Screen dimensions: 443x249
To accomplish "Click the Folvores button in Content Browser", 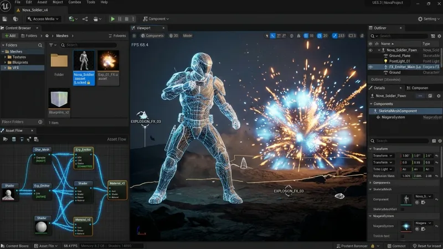I will pyautogui.click(x=117, y=36).
